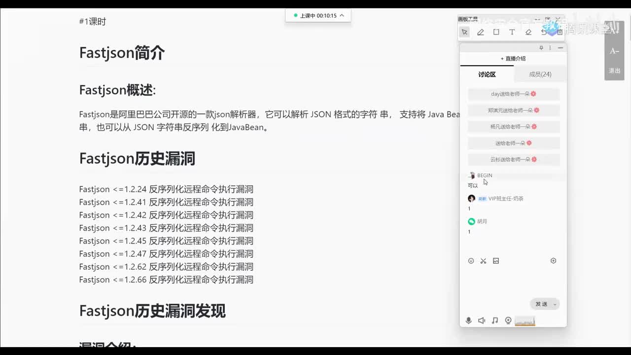Open + 直播介绍

pyautogui.click(x=513, y=58)
